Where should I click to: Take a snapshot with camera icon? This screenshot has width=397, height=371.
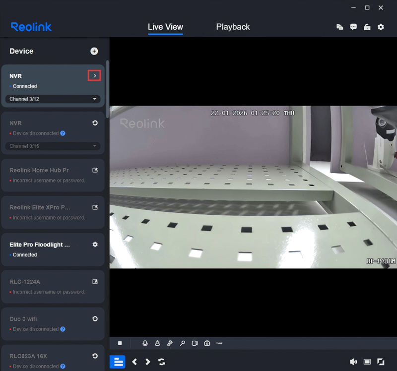coord(207,343)
